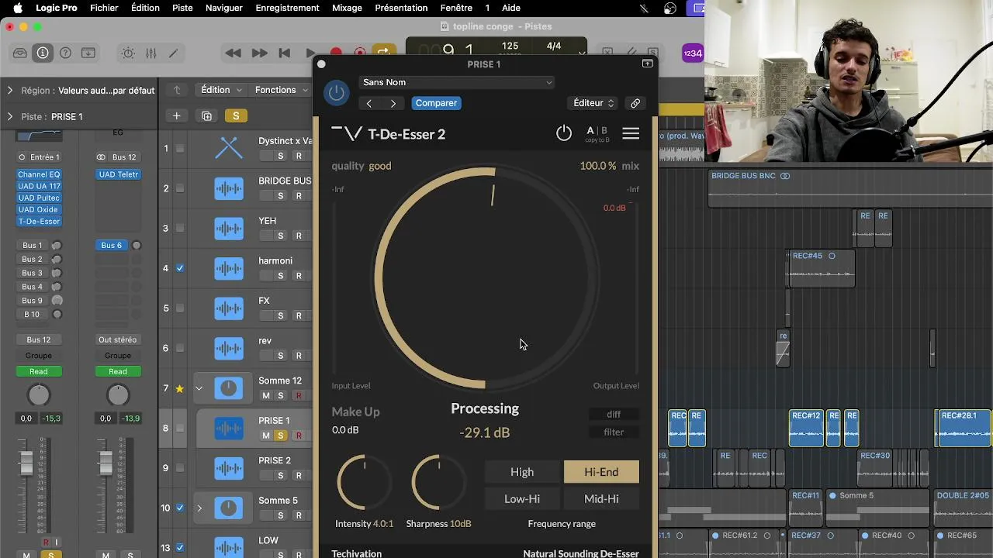Toggle the filter listen button
The width and height of the screenshot is (993, 558).
614,432
